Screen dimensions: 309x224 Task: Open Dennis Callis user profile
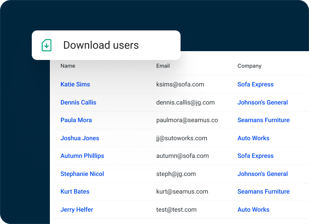(x=78, y=102)
